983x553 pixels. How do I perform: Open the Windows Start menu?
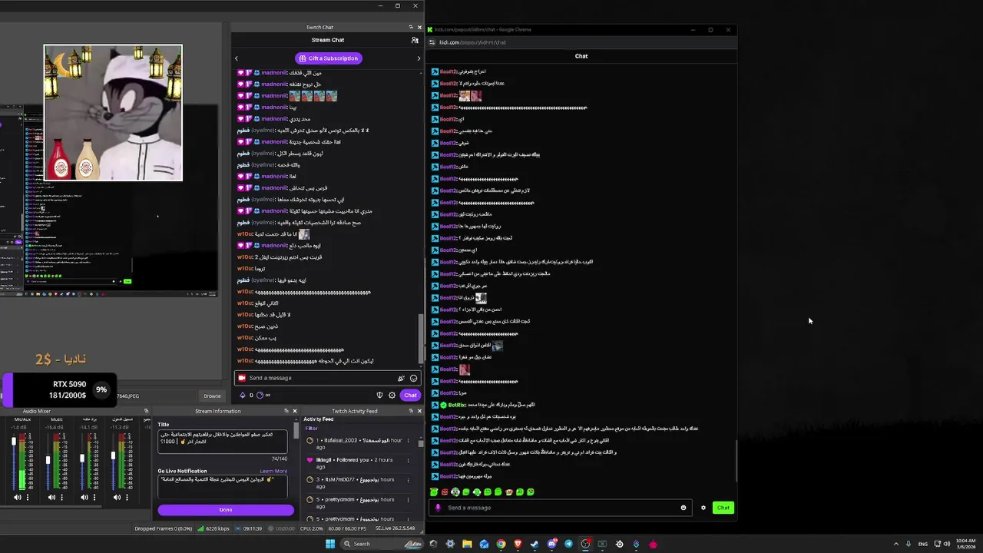click(330, 544)
